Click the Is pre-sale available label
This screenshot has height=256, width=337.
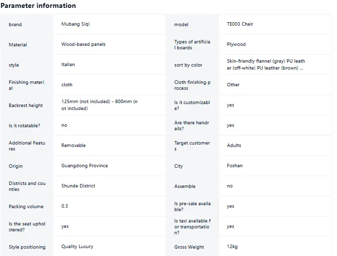[x=192, y=206]
